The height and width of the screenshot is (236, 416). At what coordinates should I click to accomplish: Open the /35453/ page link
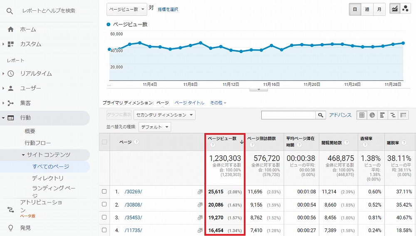(133, 218)
